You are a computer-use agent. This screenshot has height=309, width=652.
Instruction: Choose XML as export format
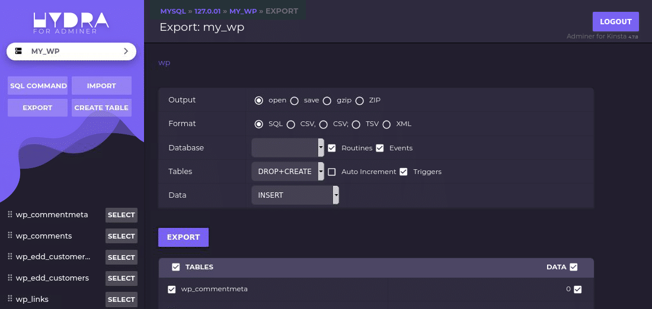click(386, 124)
